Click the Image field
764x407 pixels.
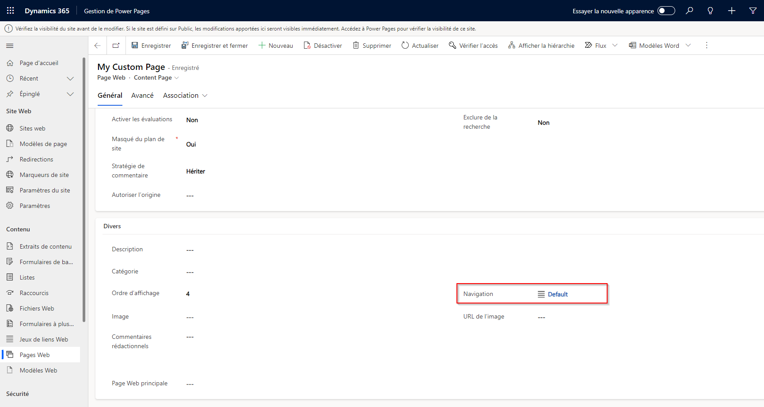pos(190,317)
